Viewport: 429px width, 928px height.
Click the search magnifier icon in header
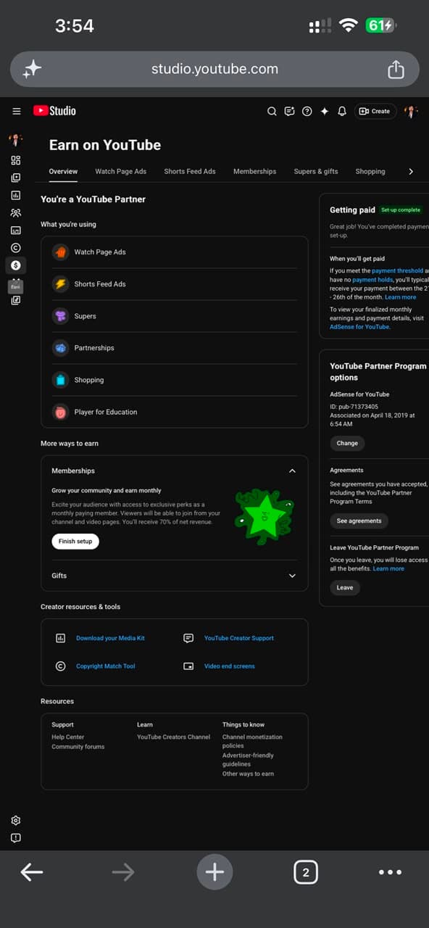[x=272, y=111]
